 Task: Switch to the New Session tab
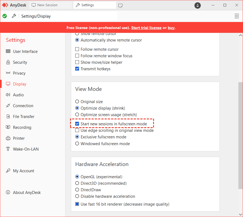pos(47,5)
